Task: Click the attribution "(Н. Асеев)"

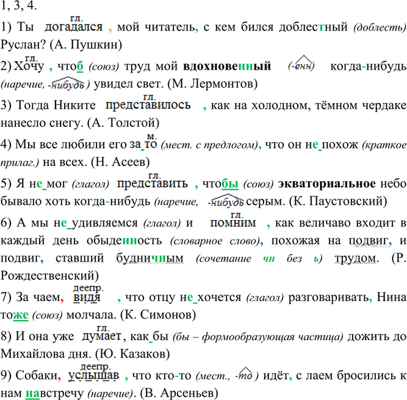Action: coord(120,162)
